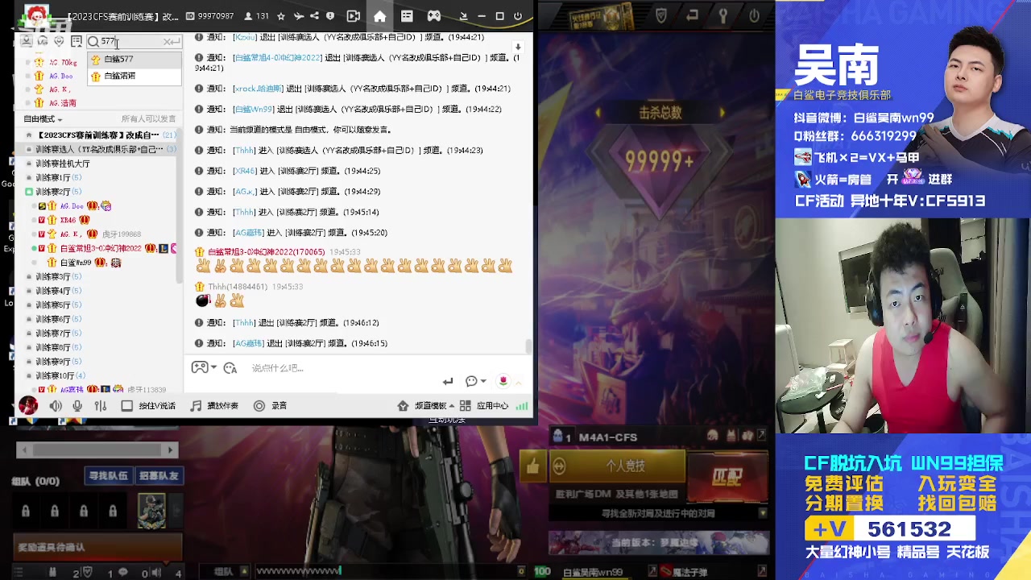1031x580 pixels.
Task: Mute the YY speaker volume icon
Action: [56, 406]
